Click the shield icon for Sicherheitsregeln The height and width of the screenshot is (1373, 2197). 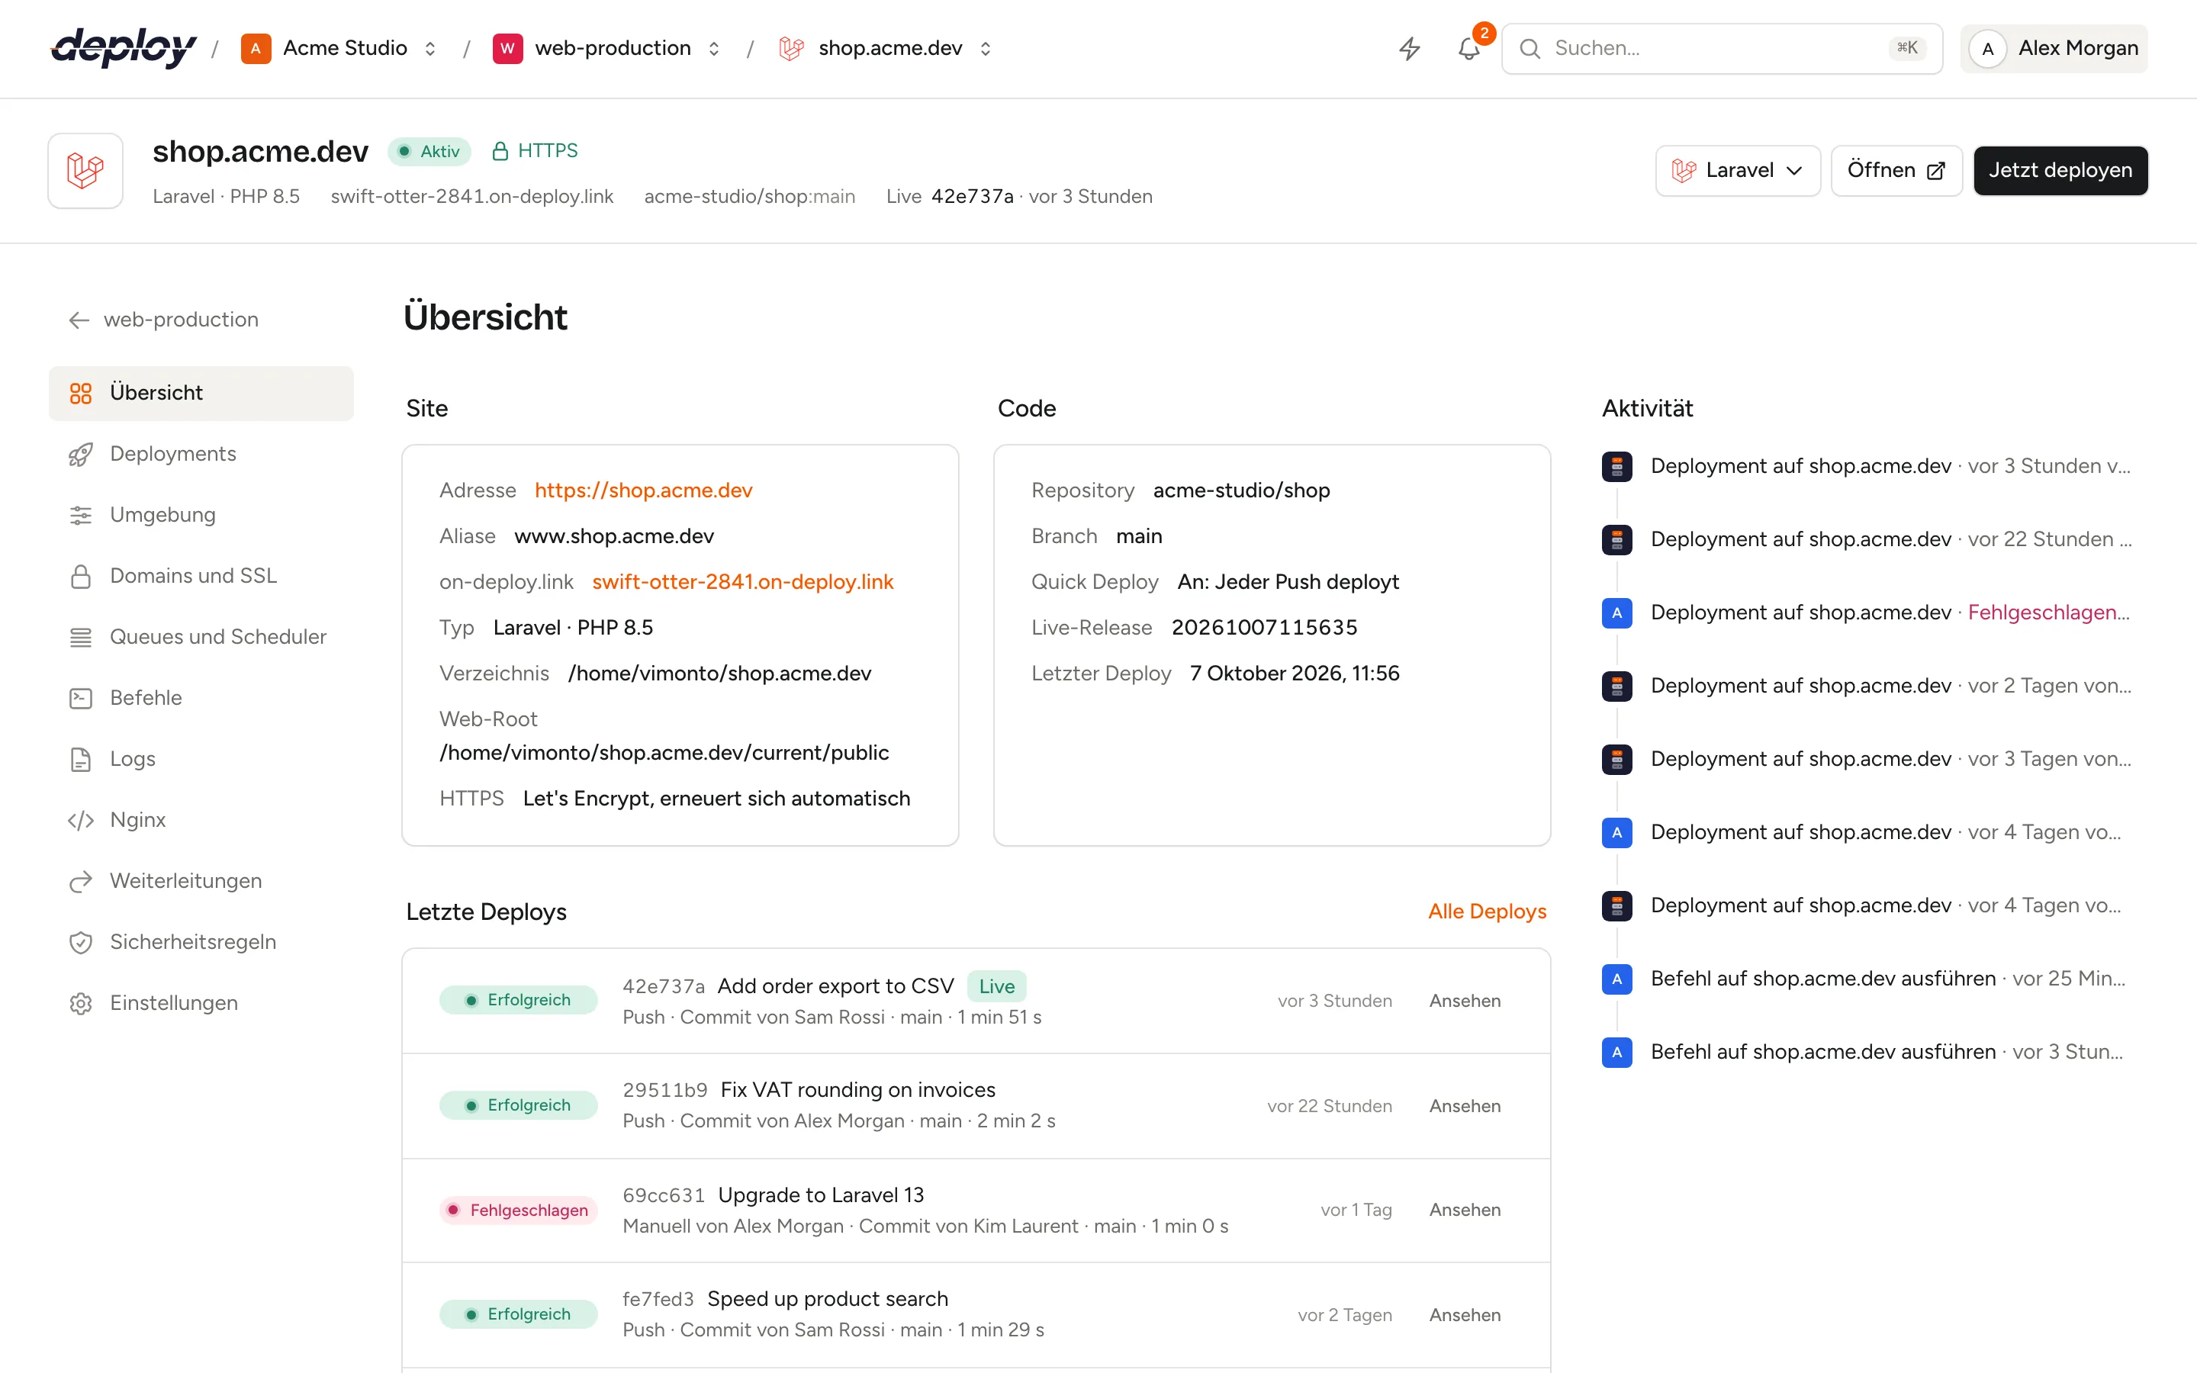click(x=81, y=942)
